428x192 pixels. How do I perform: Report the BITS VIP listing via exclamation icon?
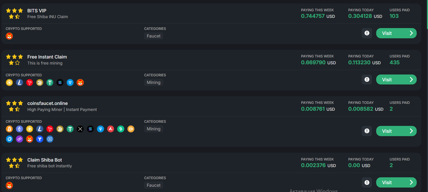367,33
